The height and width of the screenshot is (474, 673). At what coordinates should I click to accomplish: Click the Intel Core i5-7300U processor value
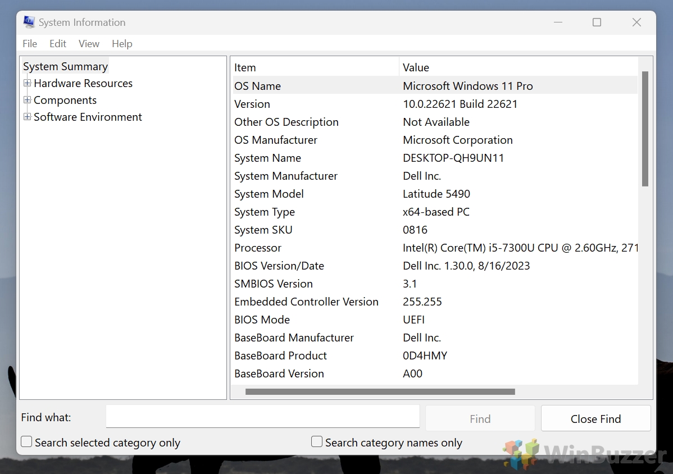[520, 248]
